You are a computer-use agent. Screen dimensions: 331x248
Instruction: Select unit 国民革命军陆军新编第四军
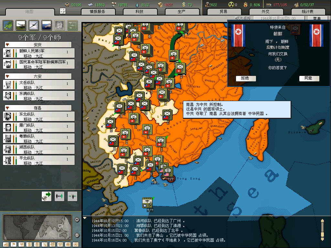click(39, 64)
